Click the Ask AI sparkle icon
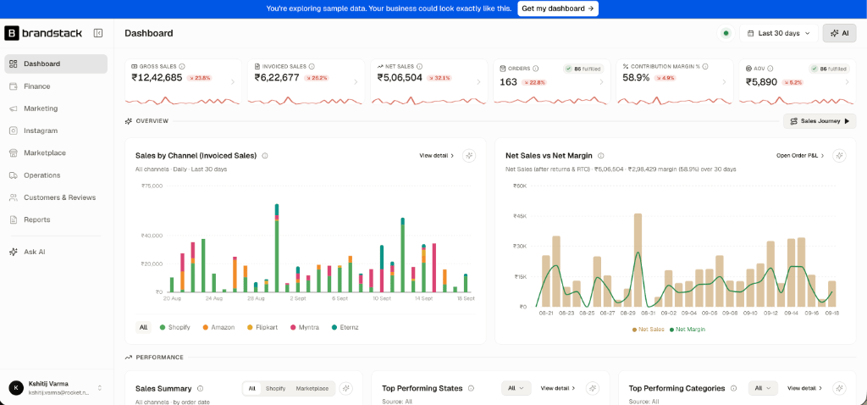The width and height of the screenshot is (867, 405). pyautogui.click(x=14, y=252)
